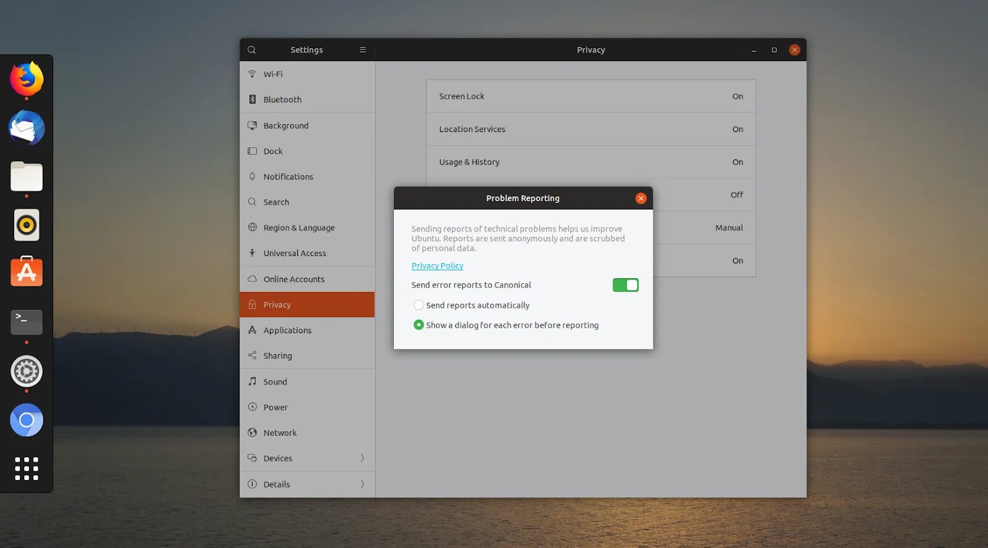Click the Search magnifier icon in sidebar list
Image resolution: width=988 pixels, height=548 pixels.
coord(252,202)
